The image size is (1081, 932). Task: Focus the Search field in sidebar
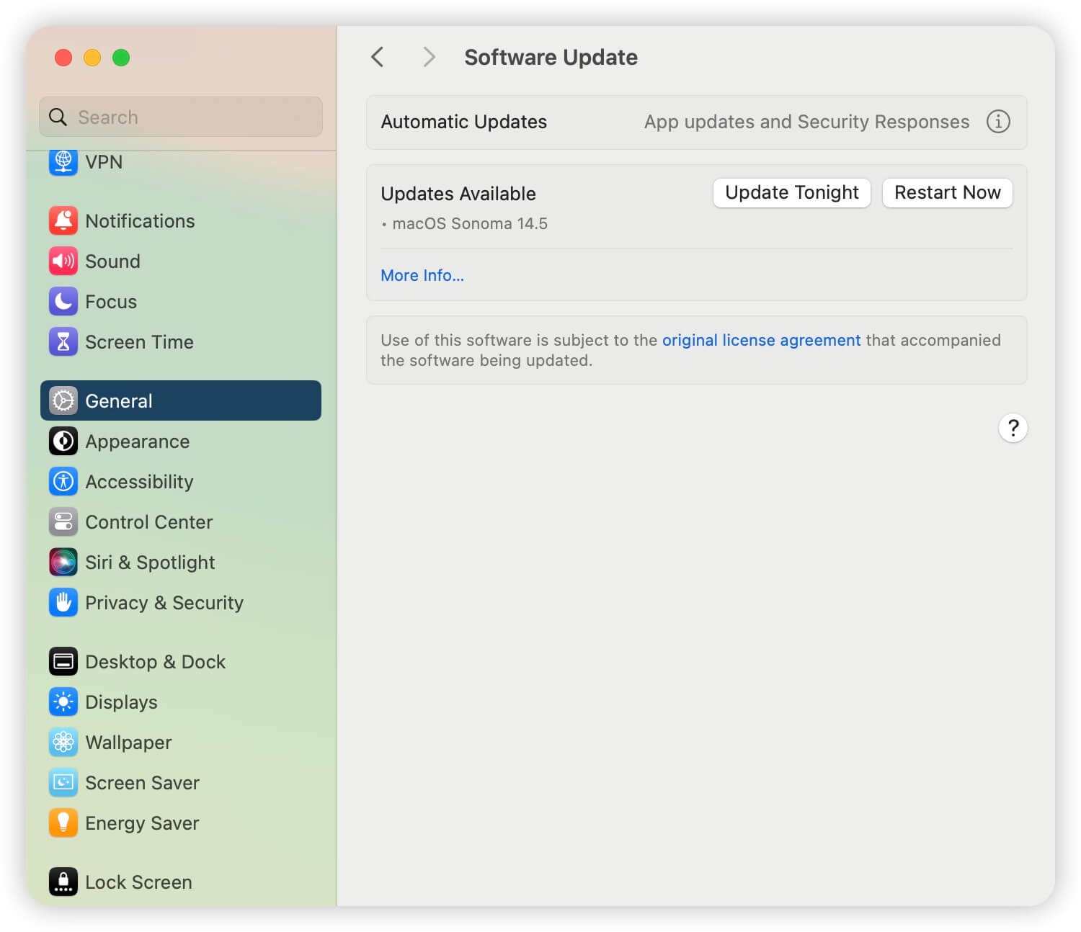[181, 117]
